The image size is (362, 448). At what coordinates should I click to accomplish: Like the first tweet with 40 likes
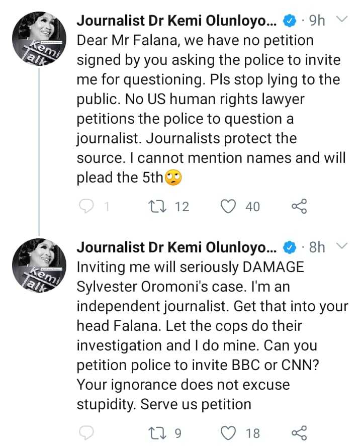click(x=229, y=206)
